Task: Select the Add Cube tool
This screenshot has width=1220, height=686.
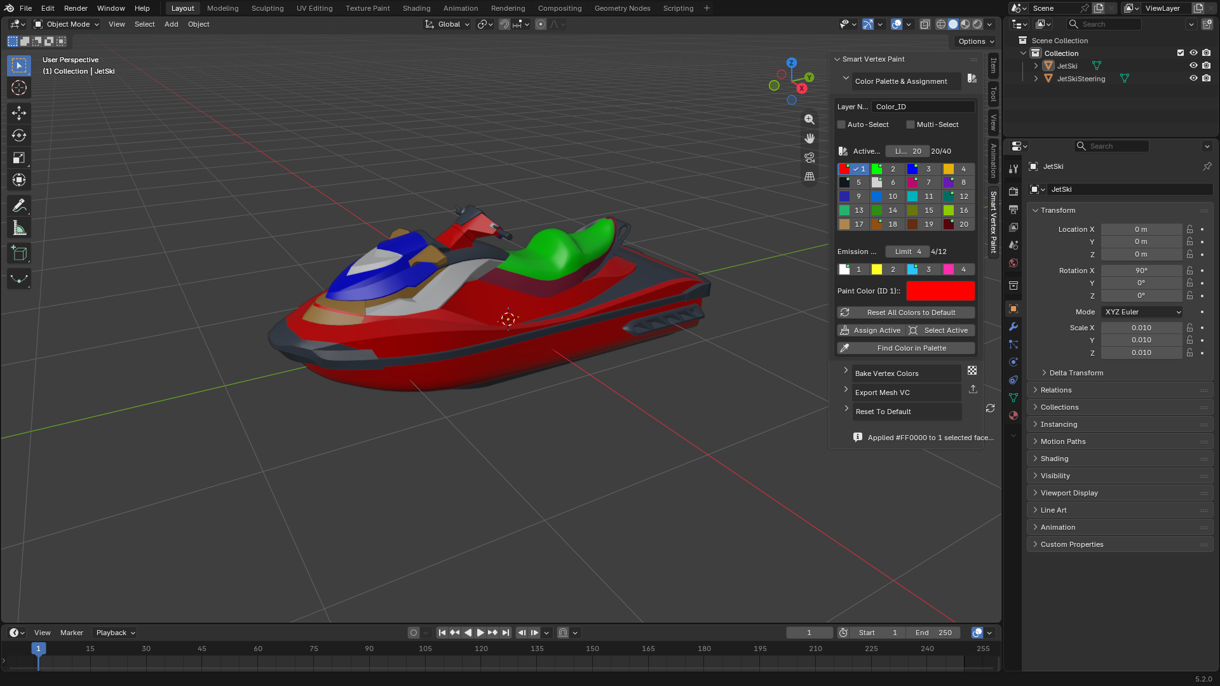Action: 19,253
